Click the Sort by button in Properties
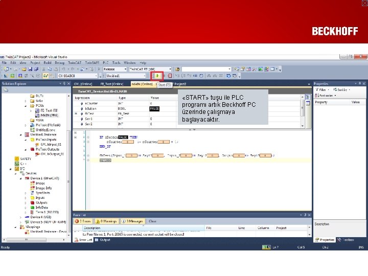The image size is (368, 276). point(341,89)
